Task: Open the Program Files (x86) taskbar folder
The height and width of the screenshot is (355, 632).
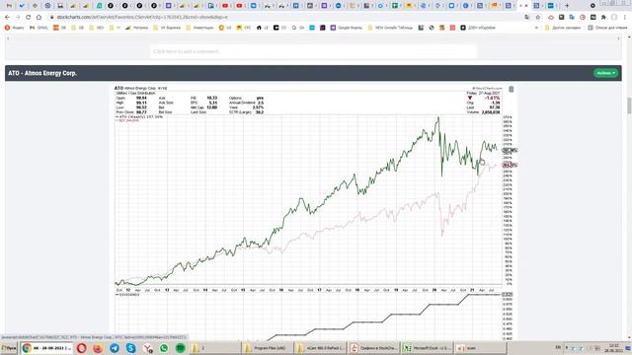Action: click(267, 348)
